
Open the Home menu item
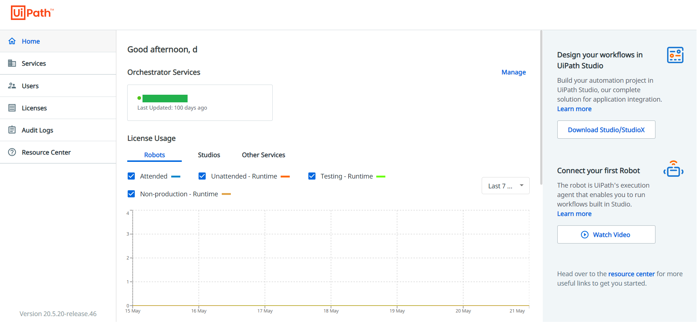58,41
